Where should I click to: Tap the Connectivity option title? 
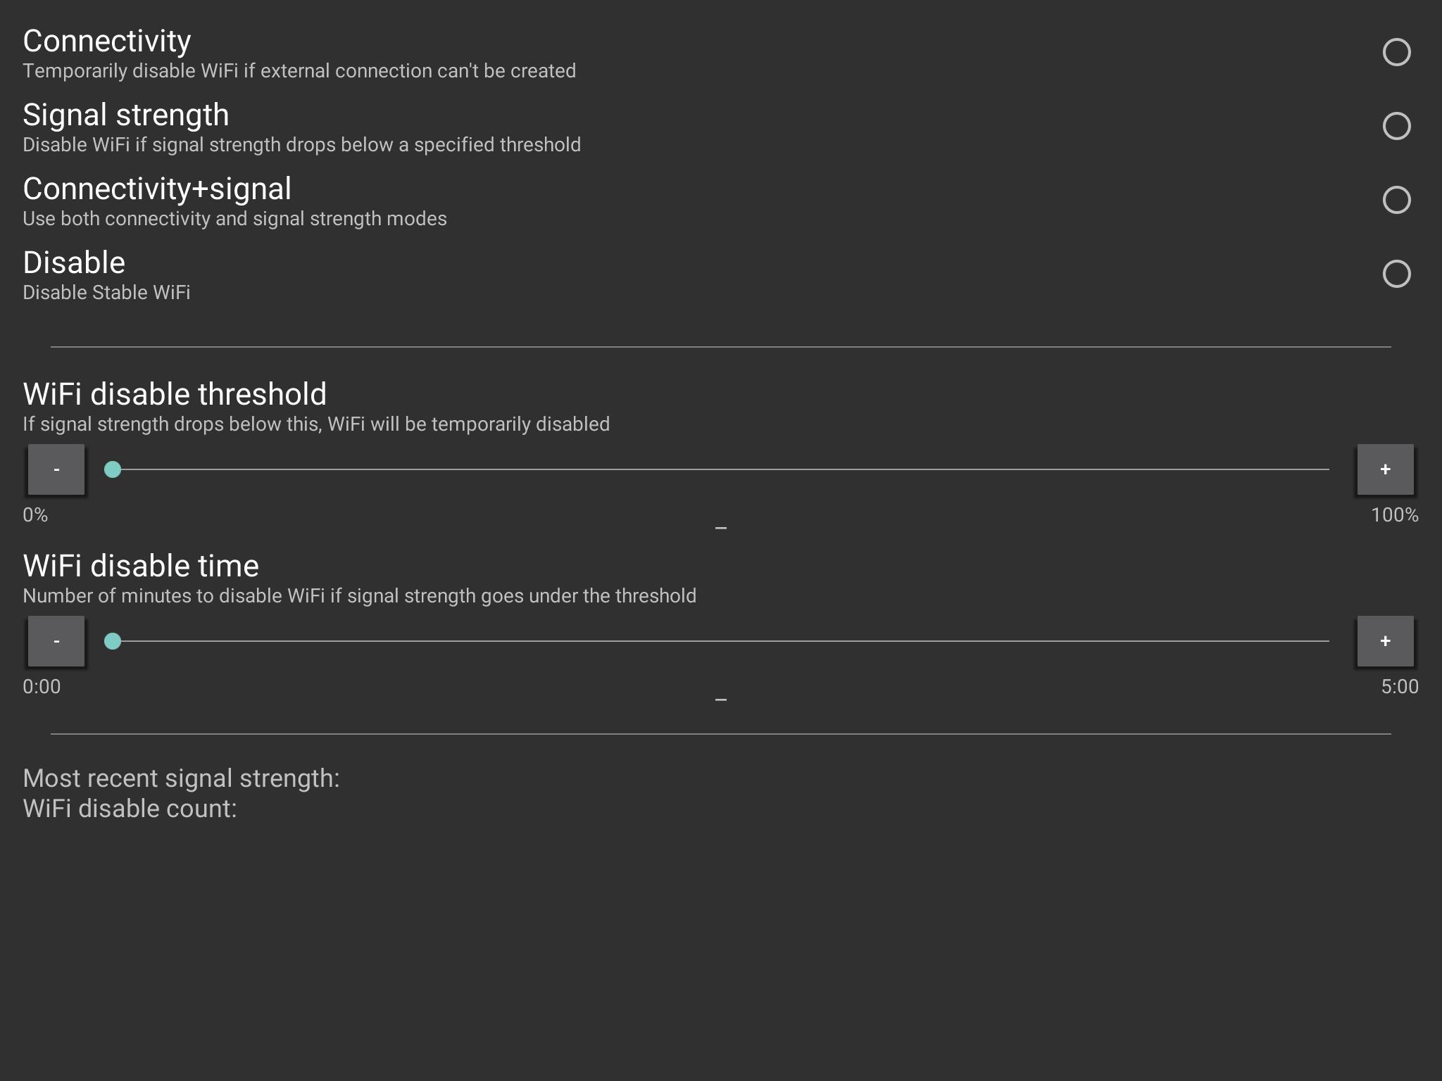click(x=107, y=42)
